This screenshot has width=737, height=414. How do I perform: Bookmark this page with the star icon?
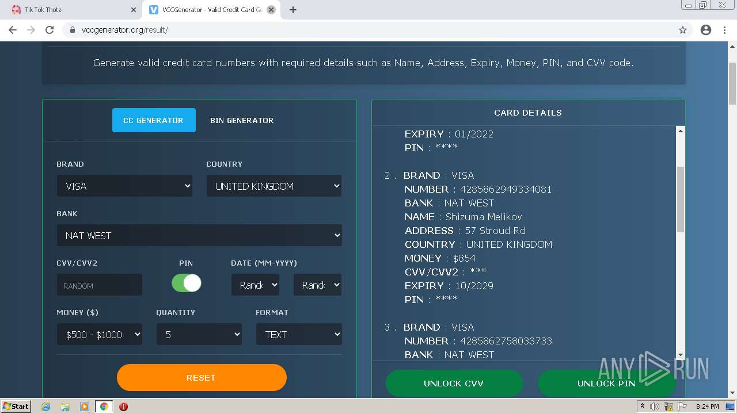coord(683,30)
